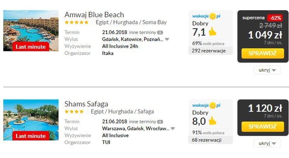Image resolution: width=289 pixels, height=158 pixels.
Task: Click inne terminy link for Amwaj Blue Beach
Action: [x=142, y=32]
